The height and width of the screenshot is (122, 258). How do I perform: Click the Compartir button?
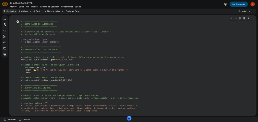pyautogui.click(x=238, y=4)
